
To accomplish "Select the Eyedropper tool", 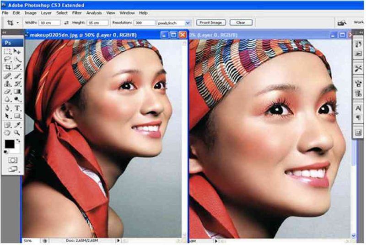I will point(17,124).
